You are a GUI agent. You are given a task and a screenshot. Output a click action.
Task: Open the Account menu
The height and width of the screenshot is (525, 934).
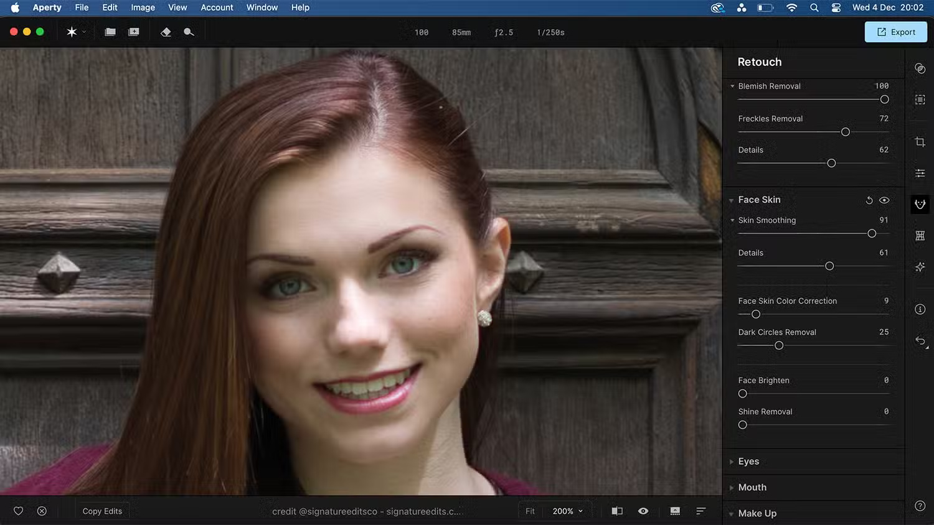[217, 7]
